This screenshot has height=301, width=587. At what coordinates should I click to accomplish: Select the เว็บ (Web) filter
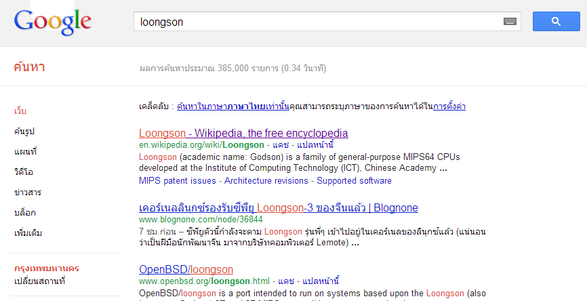click(20, 111)
